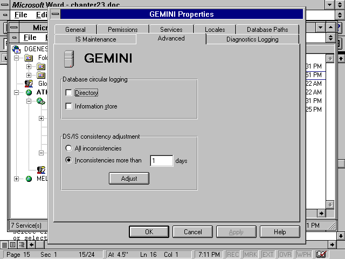Screen dimensions: 345x259
Task: Select the Advanced tab
Action: pos(171,38)
